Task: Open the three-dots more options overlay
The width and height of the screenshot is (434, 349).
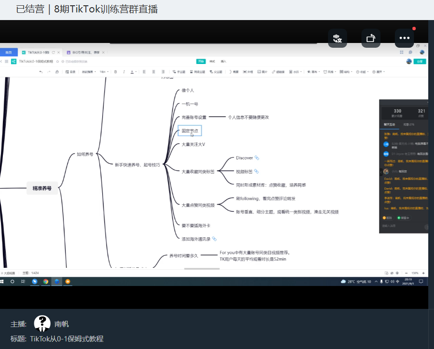Action: pos(404,38)
